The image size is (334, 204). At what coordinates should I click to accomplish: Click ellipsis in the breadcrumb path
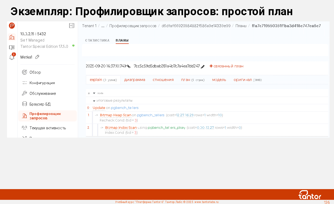(x=103, y=26)
